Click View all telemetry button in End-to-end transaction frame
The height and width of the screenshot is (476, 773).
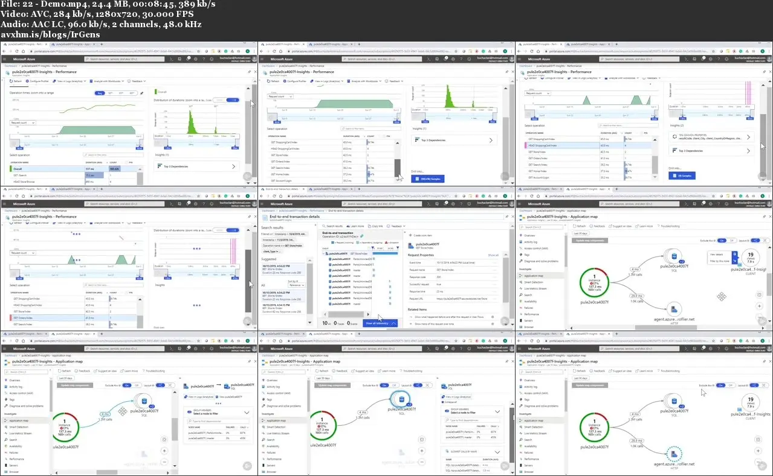pyautogui.click(x=381, y=323)
